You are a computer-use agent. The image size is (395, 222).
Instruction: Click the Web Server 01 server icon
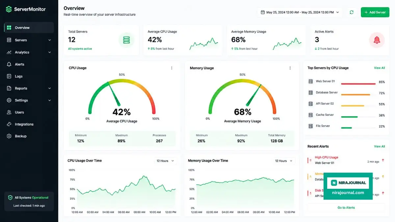tap(310, 81)
